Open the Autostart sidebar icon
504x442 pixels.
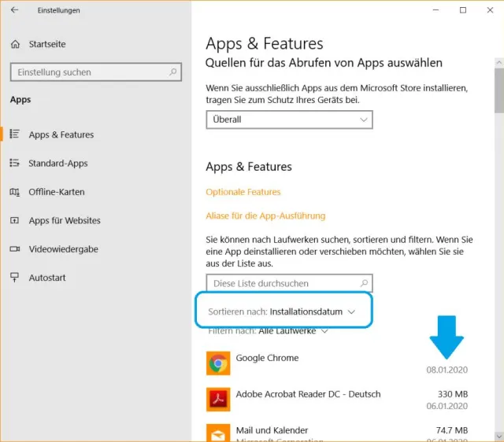14,278
